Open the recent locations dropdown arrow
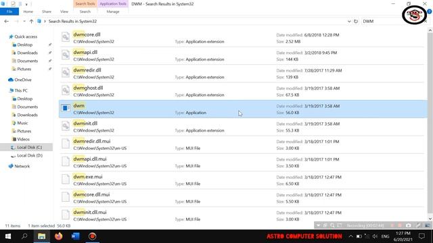 click(x=24, y=21)
